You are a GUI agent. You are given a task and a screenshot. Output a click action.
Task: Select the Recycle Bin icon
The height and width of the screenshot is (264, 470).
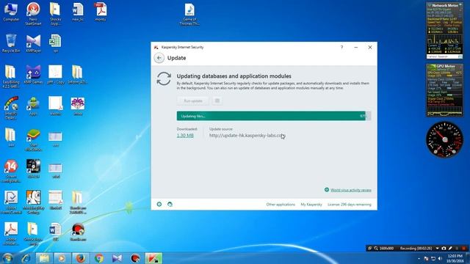click(x=11, y=44)
